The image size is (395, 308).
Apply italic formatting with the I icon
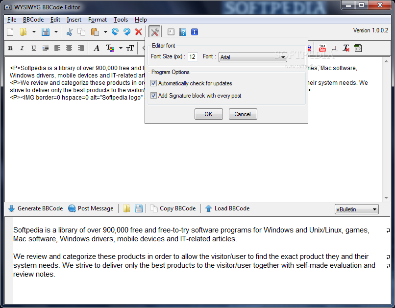pos(22,48)
